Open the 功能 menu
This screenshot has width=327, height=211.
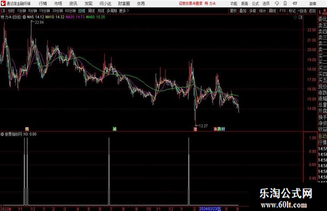[234, 3]
